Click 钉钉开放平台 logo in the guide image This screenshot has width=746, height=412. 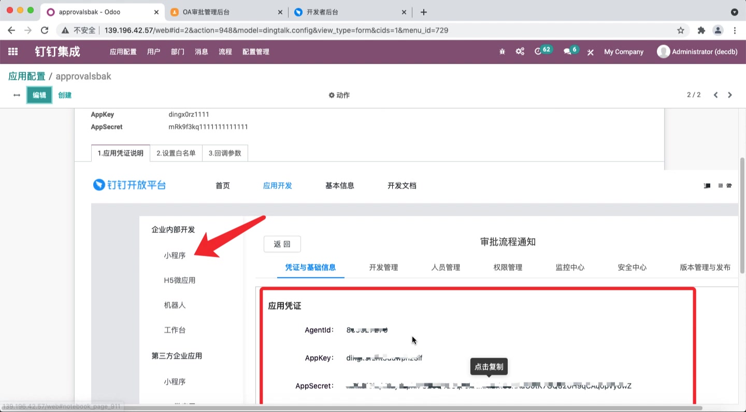pyautogui.click(x=130, y=185)
